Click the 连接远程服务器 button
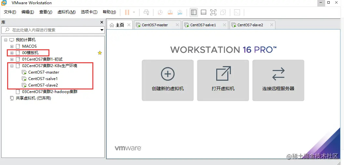344x165 pixels. pyautogui.click(x=278, y=80)
